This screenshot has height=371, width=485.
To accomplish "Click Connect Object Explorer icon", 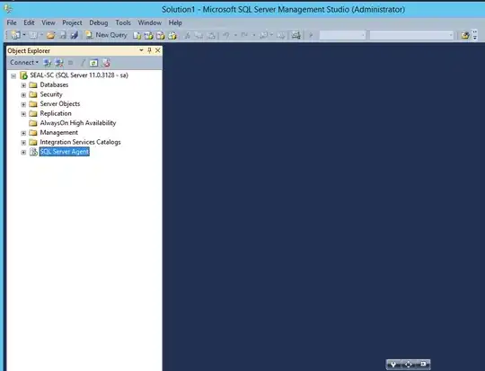I will click(x=48, y=63).
